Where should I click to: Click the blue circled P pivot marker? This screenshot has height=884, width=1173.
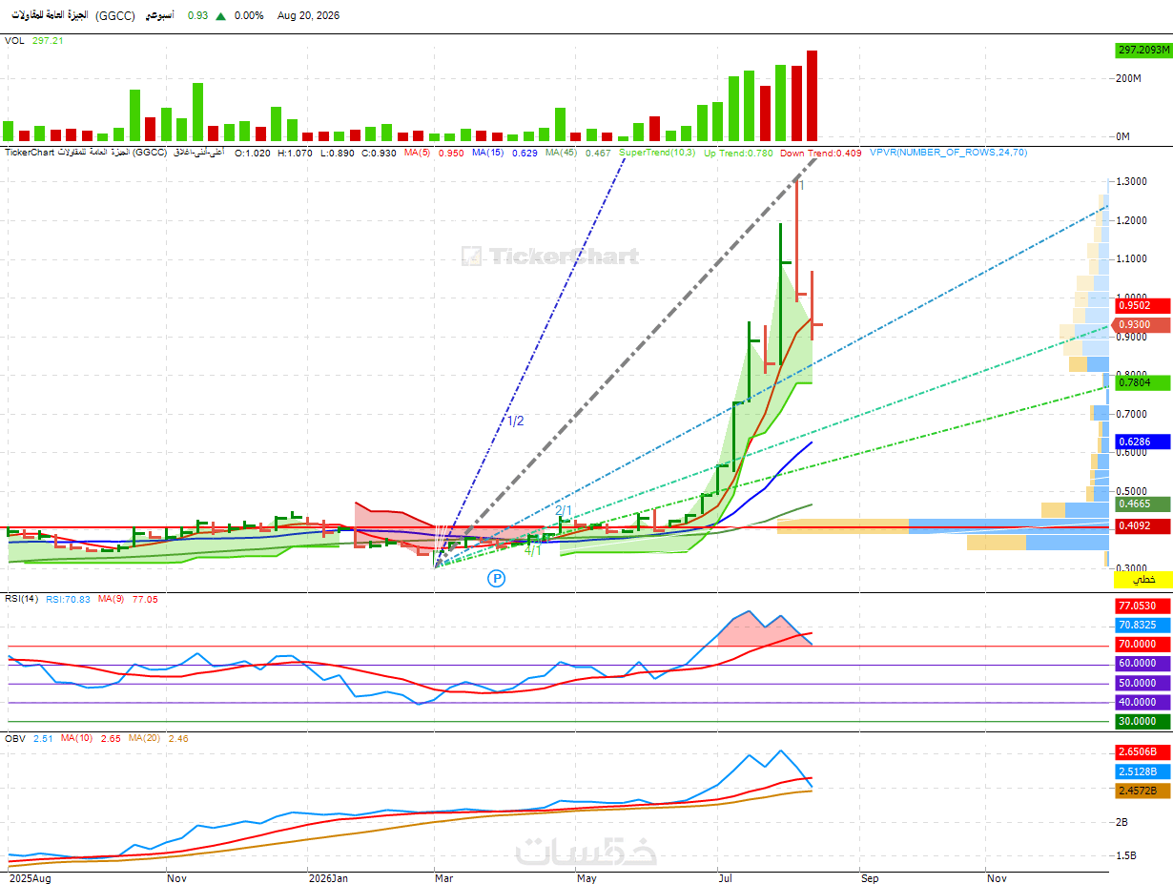pyautogui.click(x=496, y=578)
